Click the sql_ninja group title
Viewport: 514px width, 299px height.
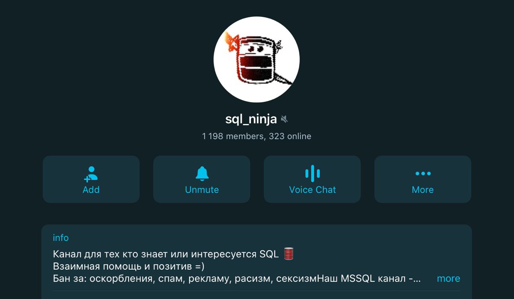[251, 119]
